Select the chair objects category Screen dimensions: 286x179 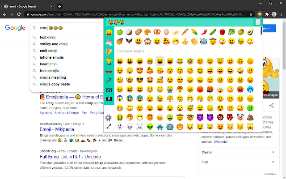(x=109, y=81)
